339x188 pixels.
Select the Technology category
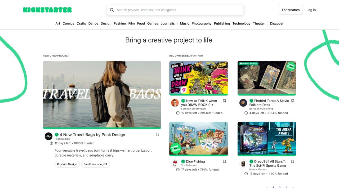point(242,23)
